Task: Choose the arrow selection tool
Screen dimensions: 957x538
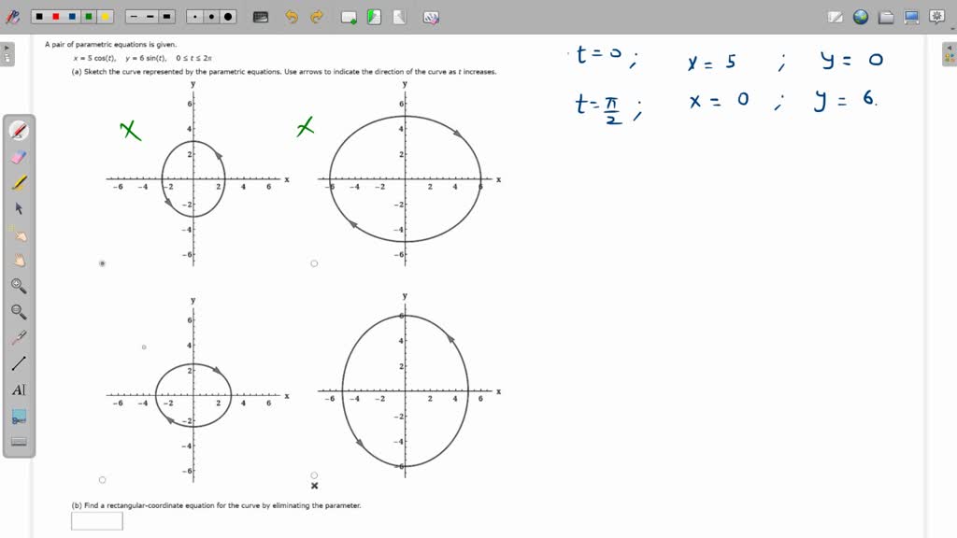Action: click(x=16, y=208)
